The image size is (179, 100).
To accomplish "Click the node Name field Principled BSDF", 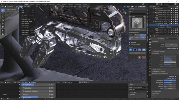I will pyautogui.click(x=139, y=87).
